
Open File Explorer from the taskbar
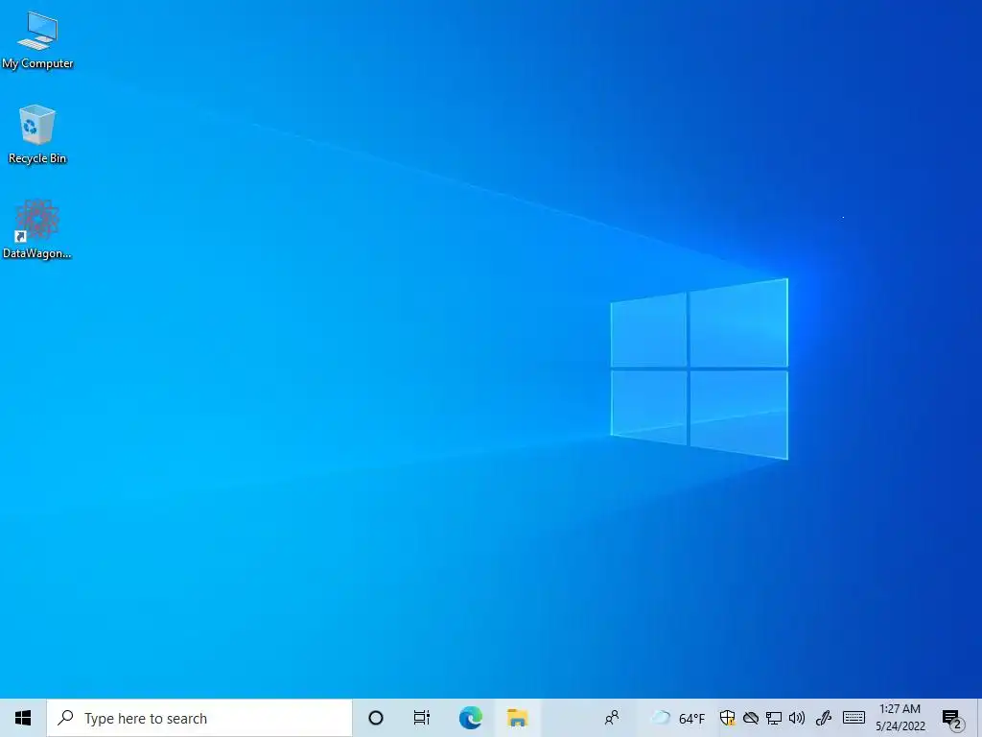pos(517,718)
